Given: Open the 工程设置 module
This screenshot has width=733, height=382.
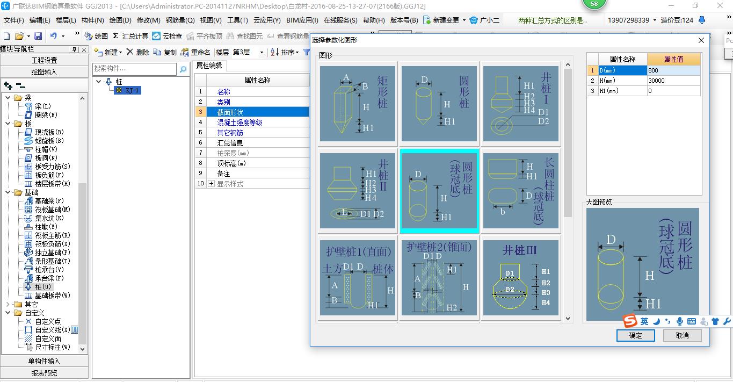Looking at the screenshot, I should 44,60.
